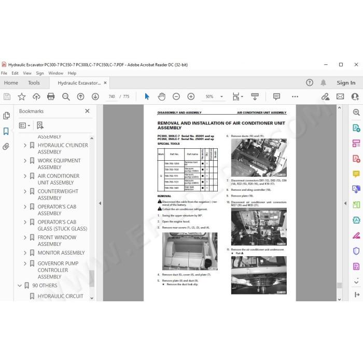Open the Page Thumbnails panel

[x=6, y=116]
